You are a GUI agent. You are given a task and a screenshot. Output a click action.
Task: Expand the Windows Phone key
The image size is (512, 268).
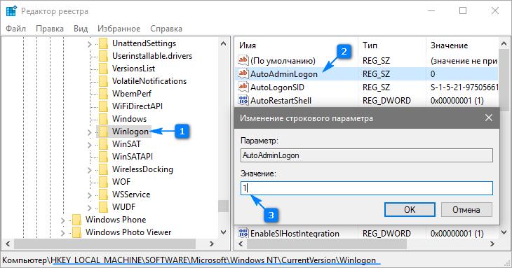[62, 220]
